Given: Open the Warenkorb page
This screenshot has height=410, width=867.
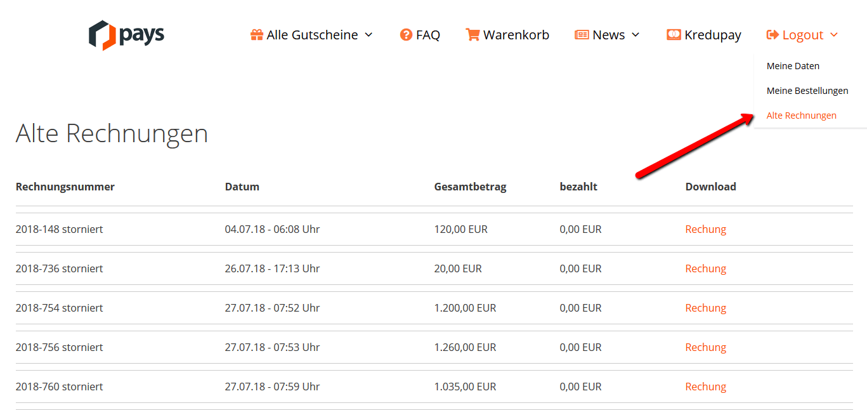Looking at the screenshot, I should 516,35.
